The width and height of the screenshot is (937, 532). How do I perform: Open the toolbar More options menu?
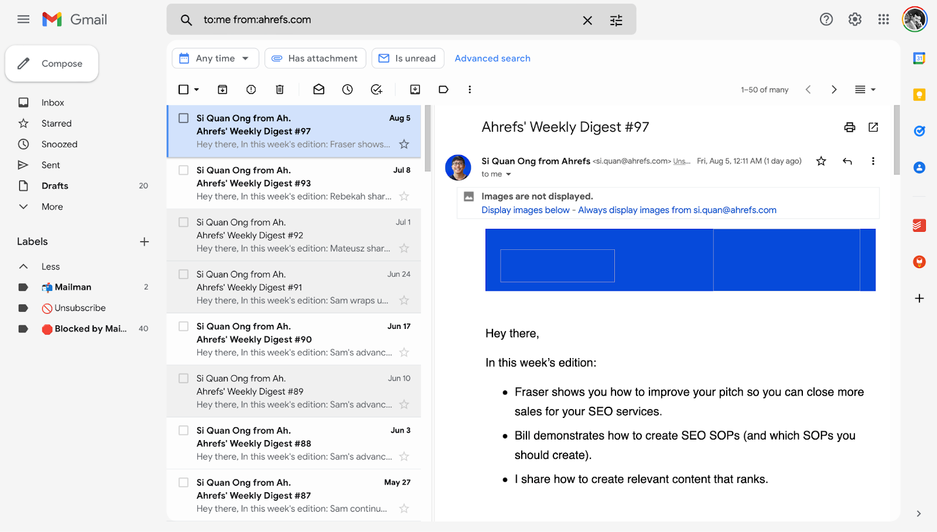[x=470, y=90]
